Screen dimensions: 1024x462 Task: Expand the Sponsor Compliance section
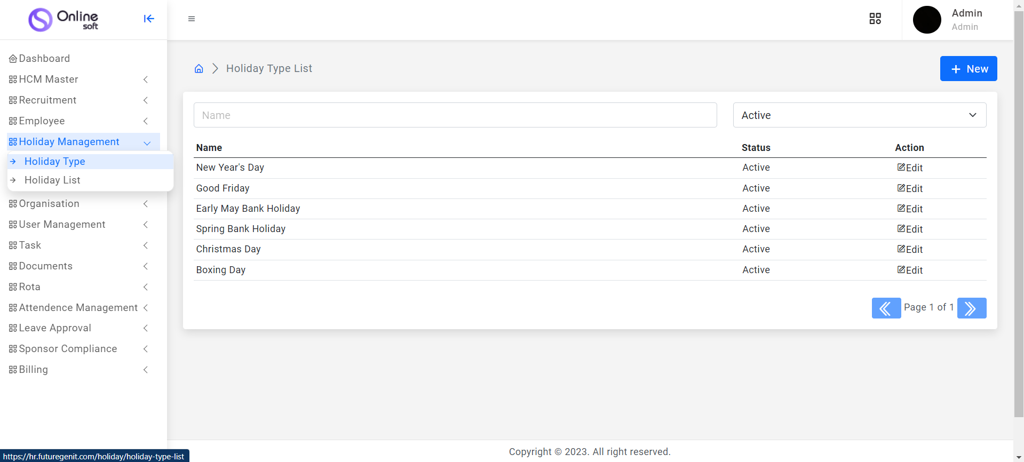[78, 349]
